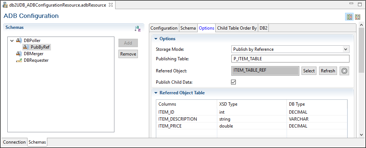The width and height of the screenshot is (366, 148).
Task: Collapse the Options section
Action: pos(155,39)
